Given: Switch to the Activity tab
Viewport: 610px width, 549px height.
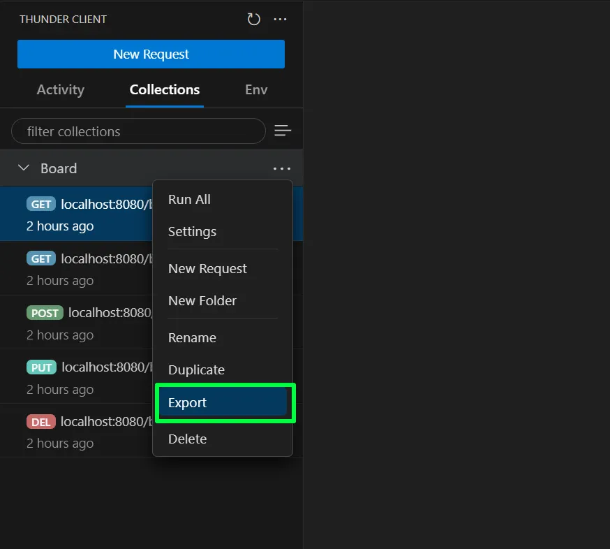Looking at the screenshot, I should 60,89.
